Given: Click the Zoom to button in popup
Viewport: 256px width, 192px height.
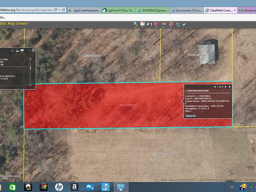Looking at the screenshot, I should (191, 116).
